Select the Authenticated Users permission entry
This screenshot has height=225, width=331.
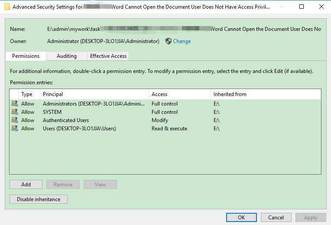165,120
